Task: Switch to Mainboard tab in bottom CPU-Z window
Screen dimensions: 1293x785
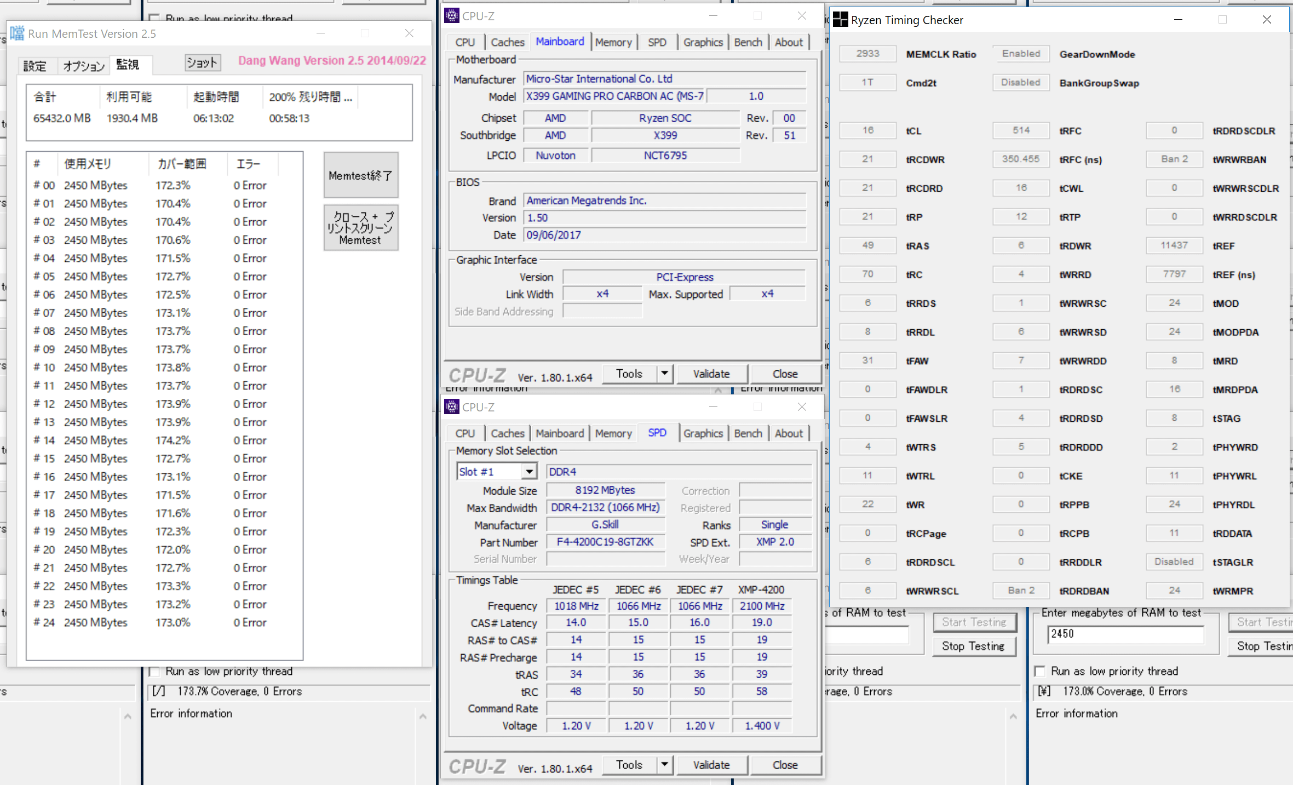Action: (560, 433)
